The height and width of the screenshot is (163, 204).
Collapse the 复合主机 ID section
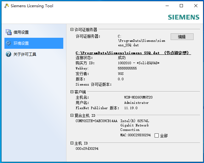coord(72,115)
